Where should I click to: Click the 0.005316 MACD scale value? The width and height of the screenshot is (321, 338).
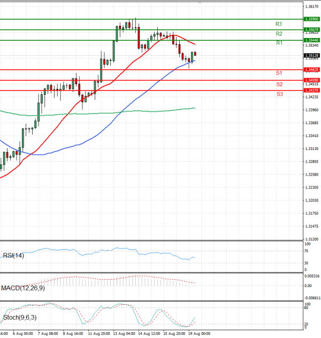click(312, 276)
